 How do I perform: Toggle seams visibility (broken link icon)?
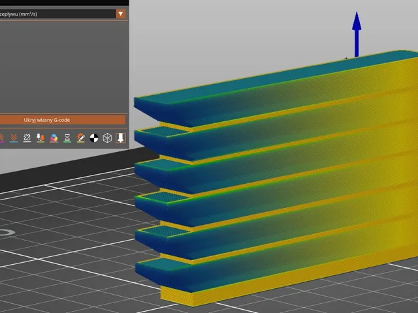point(27,138)
